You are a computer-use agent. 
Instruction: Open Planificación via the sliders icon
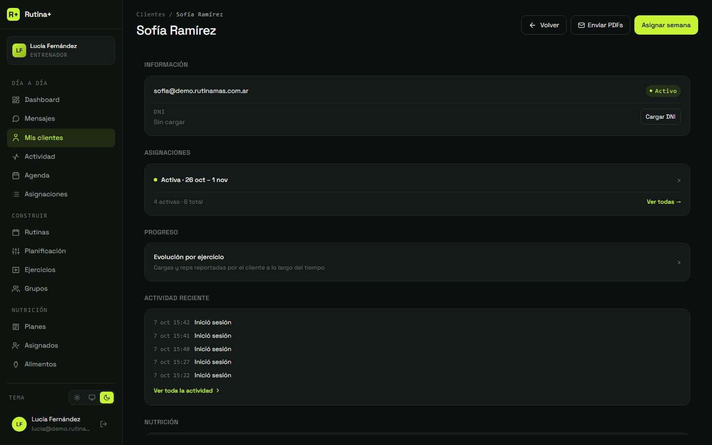tap(16, 251)
